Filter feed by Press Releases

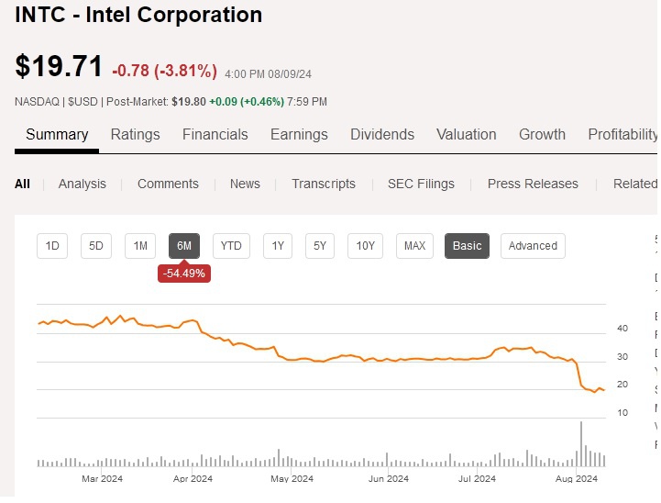coord(533,184)
